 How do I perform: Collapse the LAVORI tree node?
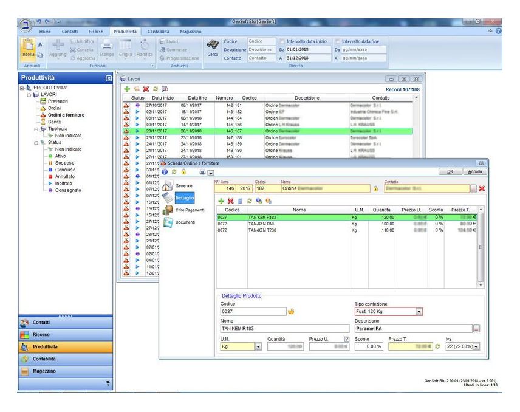tap(29, 95)
